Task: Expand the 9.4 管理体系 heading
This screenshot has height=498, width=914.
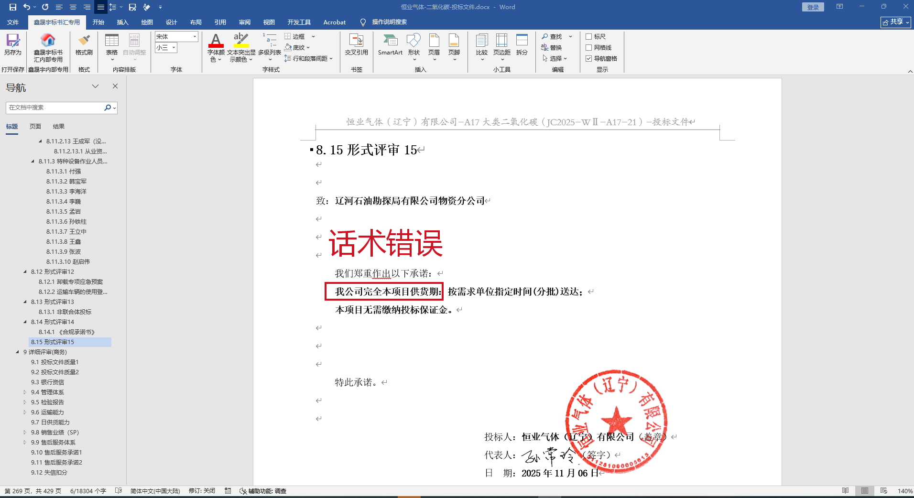Action: click(25, 392)
